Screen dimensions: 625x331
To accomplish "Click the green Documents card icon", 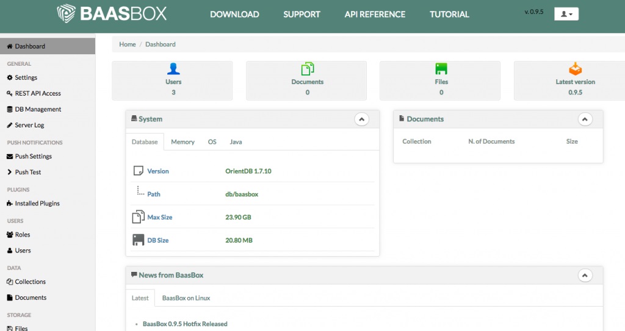I will 308,69.
